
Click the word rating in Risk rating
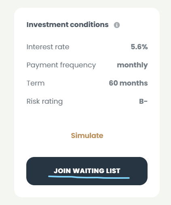[52, 102]
